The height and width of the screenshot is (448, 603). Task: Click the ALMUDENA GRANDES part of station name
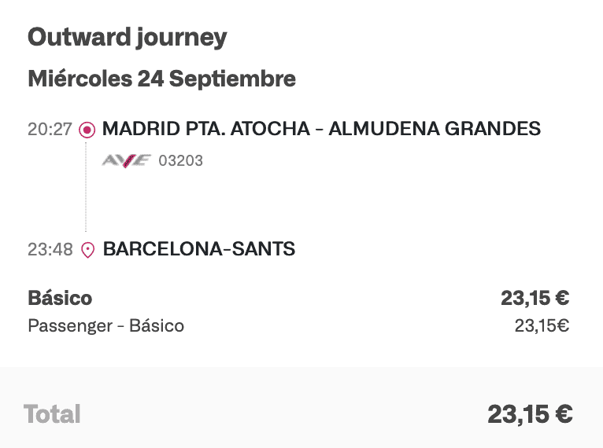pyautogui.click(x=435, y=129)
